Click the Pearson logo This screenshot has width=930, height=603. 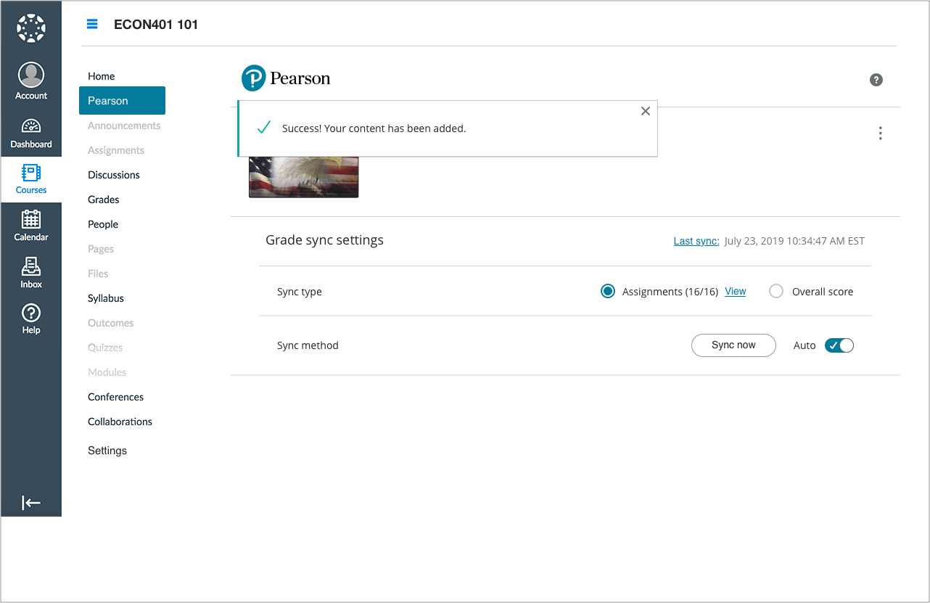point(286,78)
